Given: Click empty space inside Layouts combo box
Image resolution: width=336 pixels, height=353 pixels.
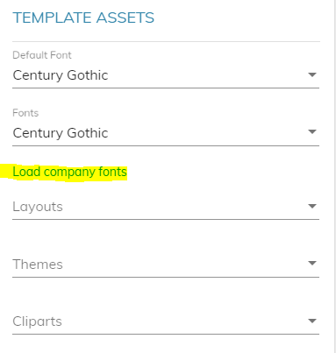Looking at the screenshot, I should pos(184,207).
